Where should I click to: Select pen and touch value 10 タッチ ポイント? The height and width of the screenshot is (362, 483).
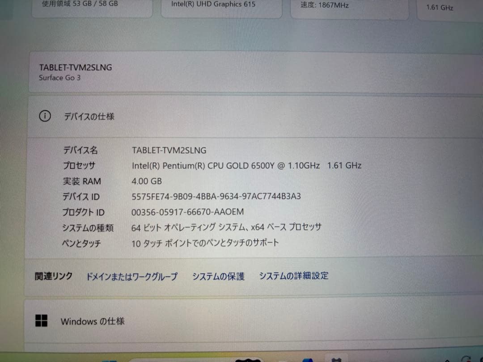[161, 243]
